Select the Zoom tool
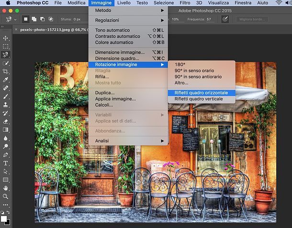Image resolution: width=292 pixels, height=228 pixels. 5,196
